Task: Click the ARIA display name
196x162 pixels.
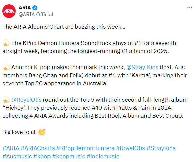Action: coord(25,8)
